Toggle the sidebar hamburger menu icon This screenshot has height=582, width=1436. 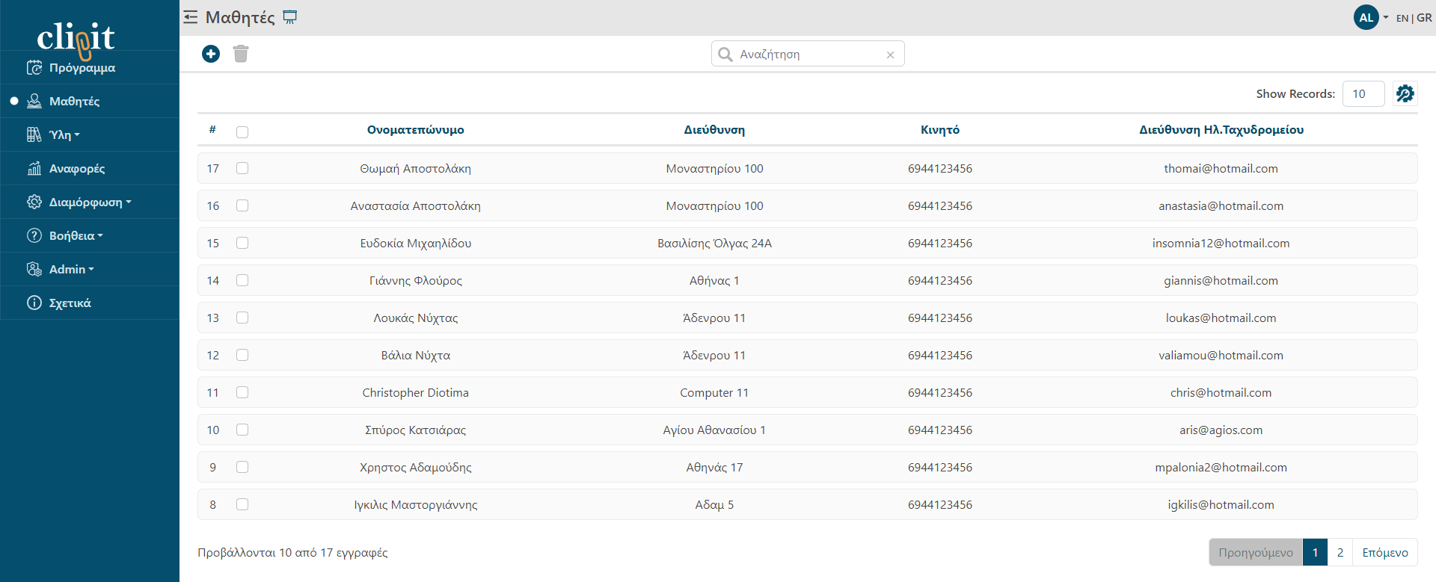(x=191, y=17)
